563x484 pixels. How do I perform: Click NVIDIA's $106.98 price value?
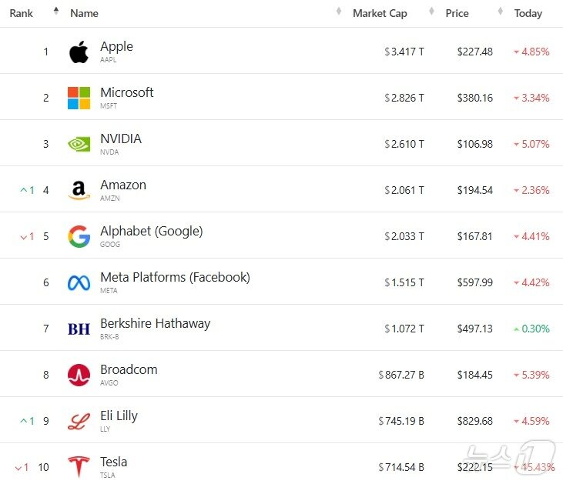[x=474, y=144]
